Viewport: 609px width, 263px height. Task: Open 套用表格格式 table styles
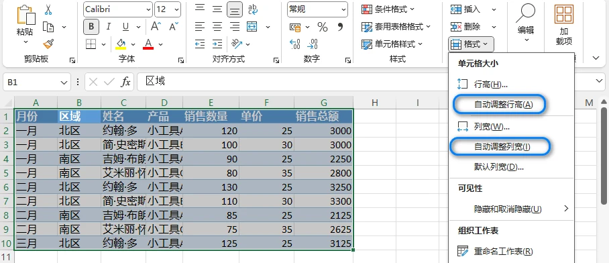396,27
